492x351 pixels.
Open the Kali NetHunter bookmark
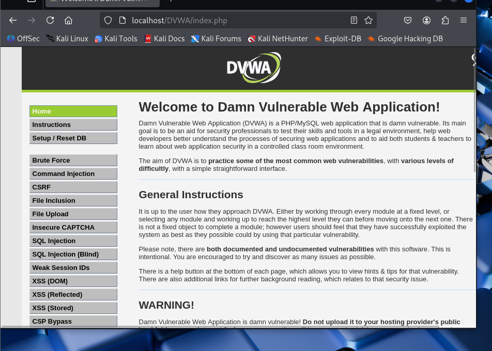click(278, 39)
